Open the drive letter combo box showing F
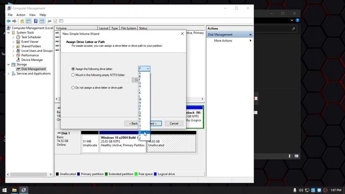This screenshot has width=345, height=194. pos(144,68)
